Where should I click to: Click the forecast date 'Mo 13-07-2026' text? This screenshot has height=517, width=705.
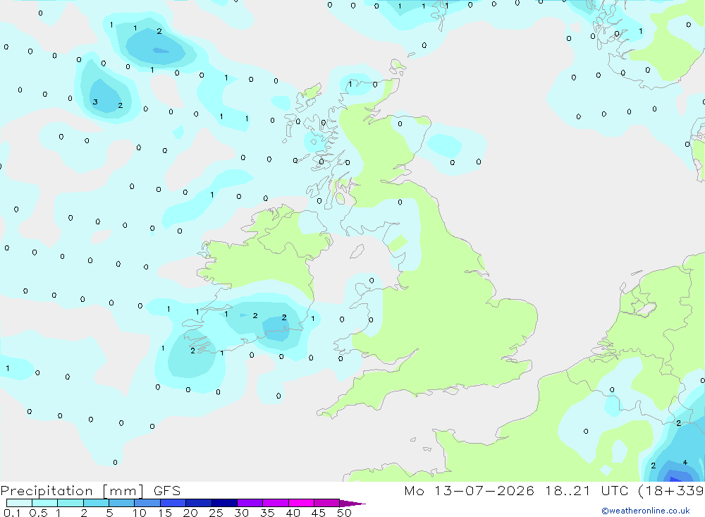point(469,490)
